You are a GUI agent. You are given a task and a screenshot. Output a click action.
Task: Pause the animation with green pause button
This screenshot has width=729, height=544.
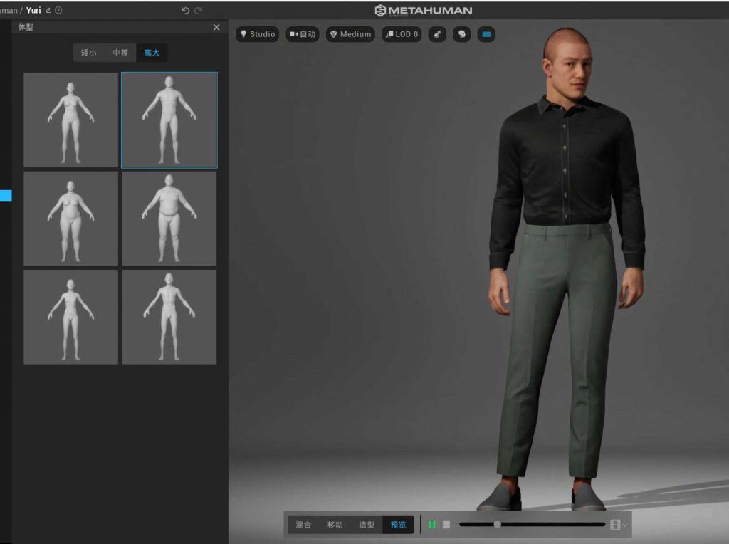[432, 525]
